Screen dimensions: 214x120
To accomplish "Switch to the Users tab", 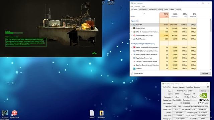I will 166,10.
